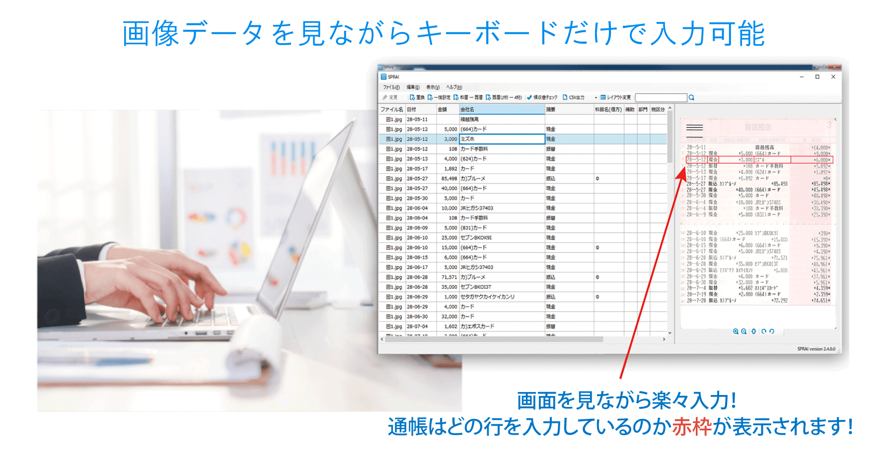
Task: Click the table's scroll-down arrow
Action: 670,333
